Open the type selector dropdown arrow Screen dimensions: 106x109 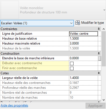click(104, 10)
